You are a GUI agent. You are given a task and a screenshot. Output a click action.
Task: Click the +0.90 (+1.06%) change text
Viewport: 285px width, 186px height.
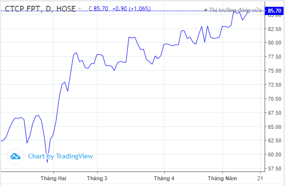(132, 9)
